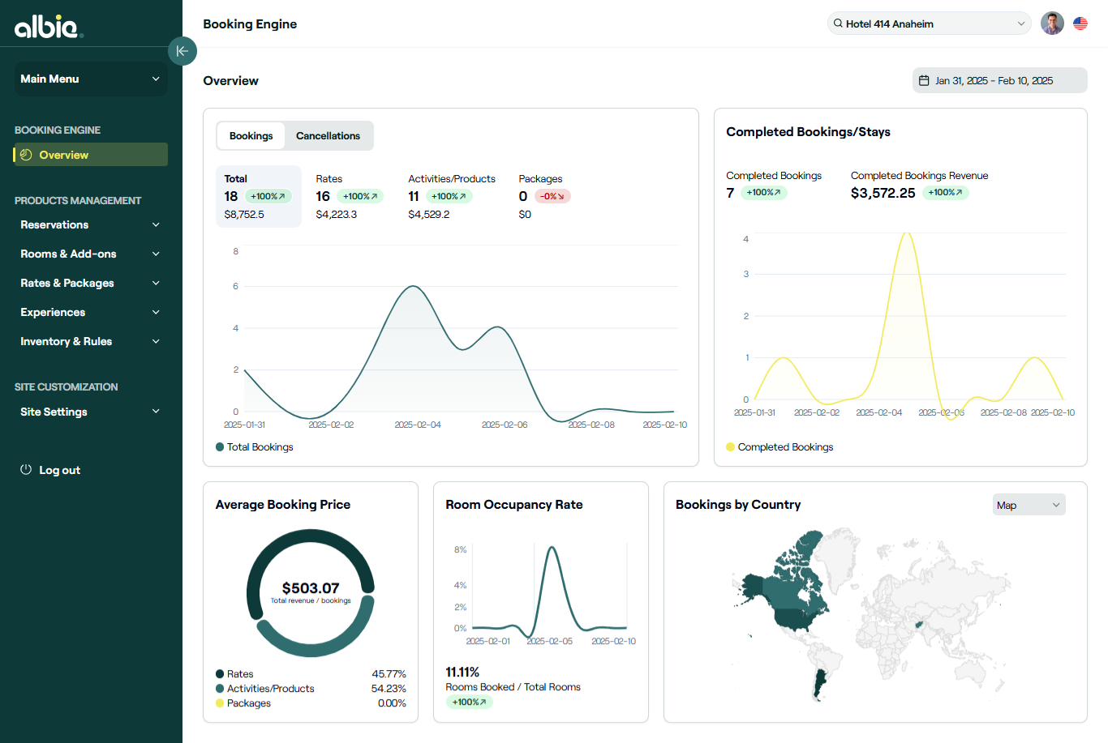Click the Packages legend yellow dot
Image resolution: width=1108 pixels, height=743 pixels.
point(220,703)
